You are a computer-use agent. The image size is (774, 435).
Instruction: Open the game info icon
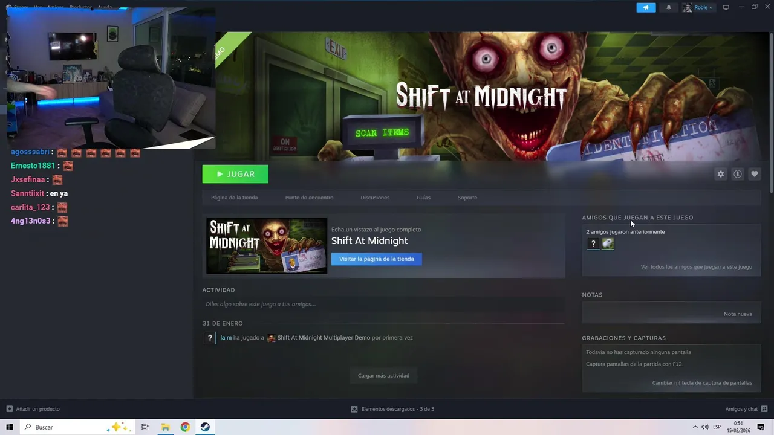click(x=737, y=174)
